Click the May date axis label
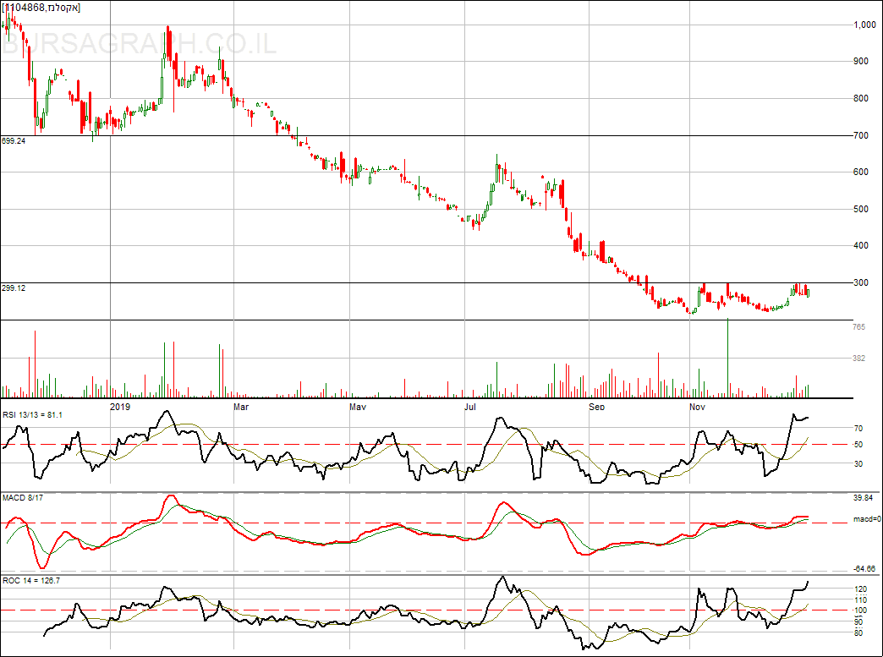This screenshot has width=883, height=657. click(x=358, y=407)
